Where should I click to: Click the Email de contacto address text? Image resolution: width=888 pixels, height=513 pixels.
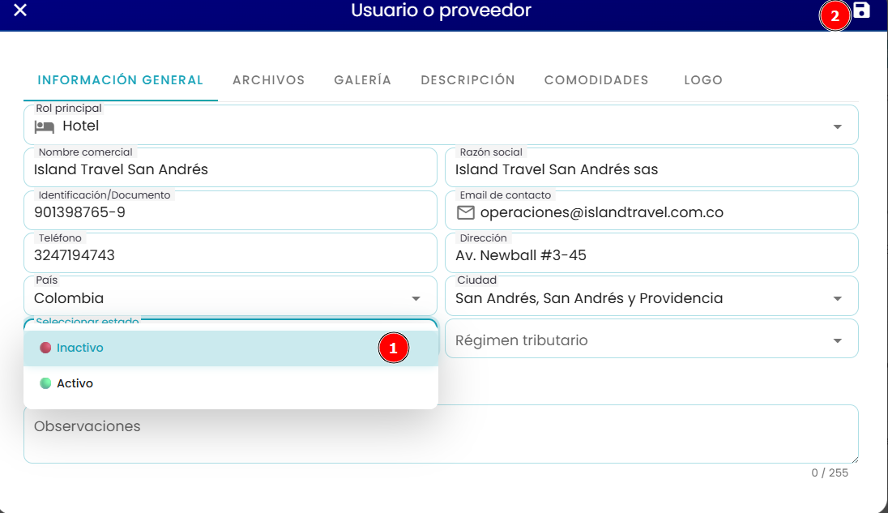tap(601, 212)
